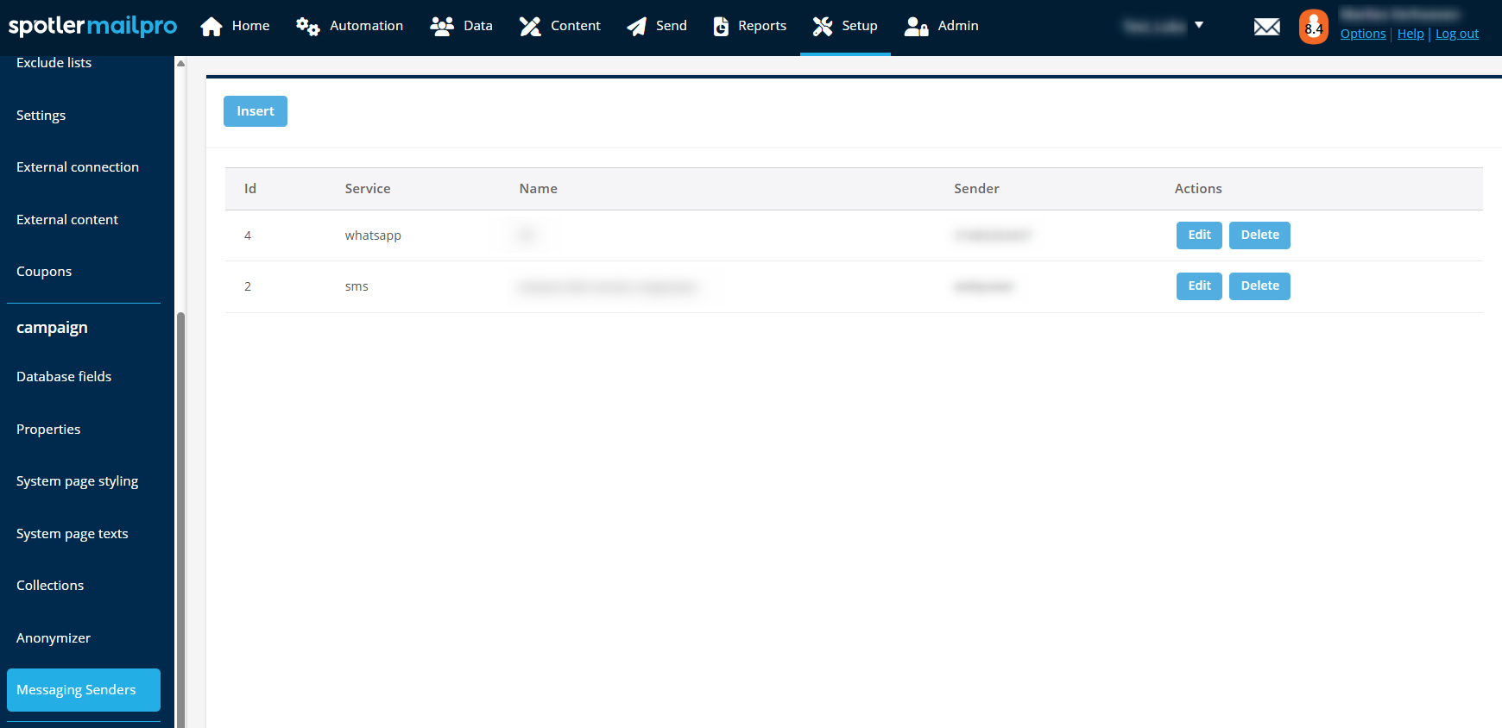Open Database fields in sidebar
The width and height of the screenshot is (1502, 728).
[64, 377]
